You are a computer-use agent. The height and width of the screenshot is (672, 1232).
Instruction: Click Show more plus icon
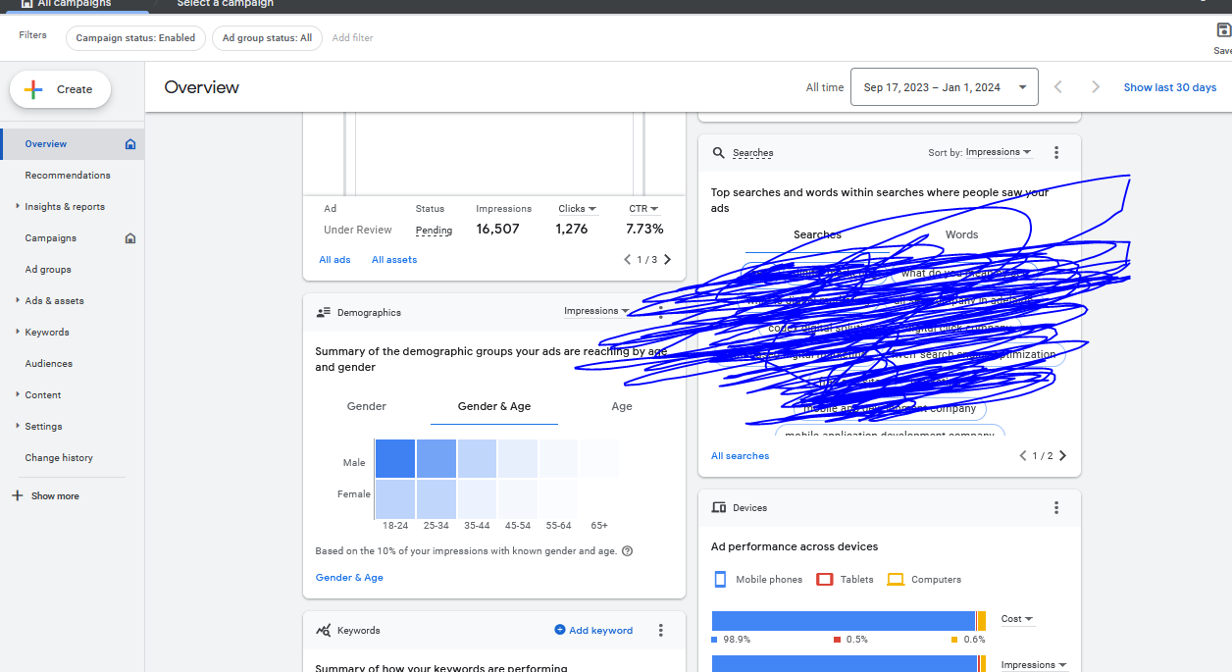tap(17, 496)
